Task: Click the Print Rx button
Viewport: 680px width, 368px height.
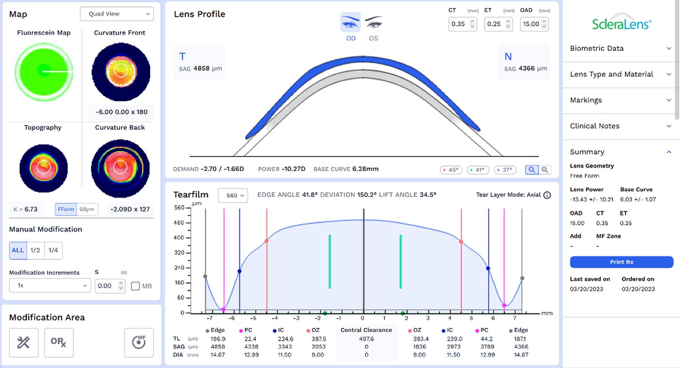Action: click(621, 262)
